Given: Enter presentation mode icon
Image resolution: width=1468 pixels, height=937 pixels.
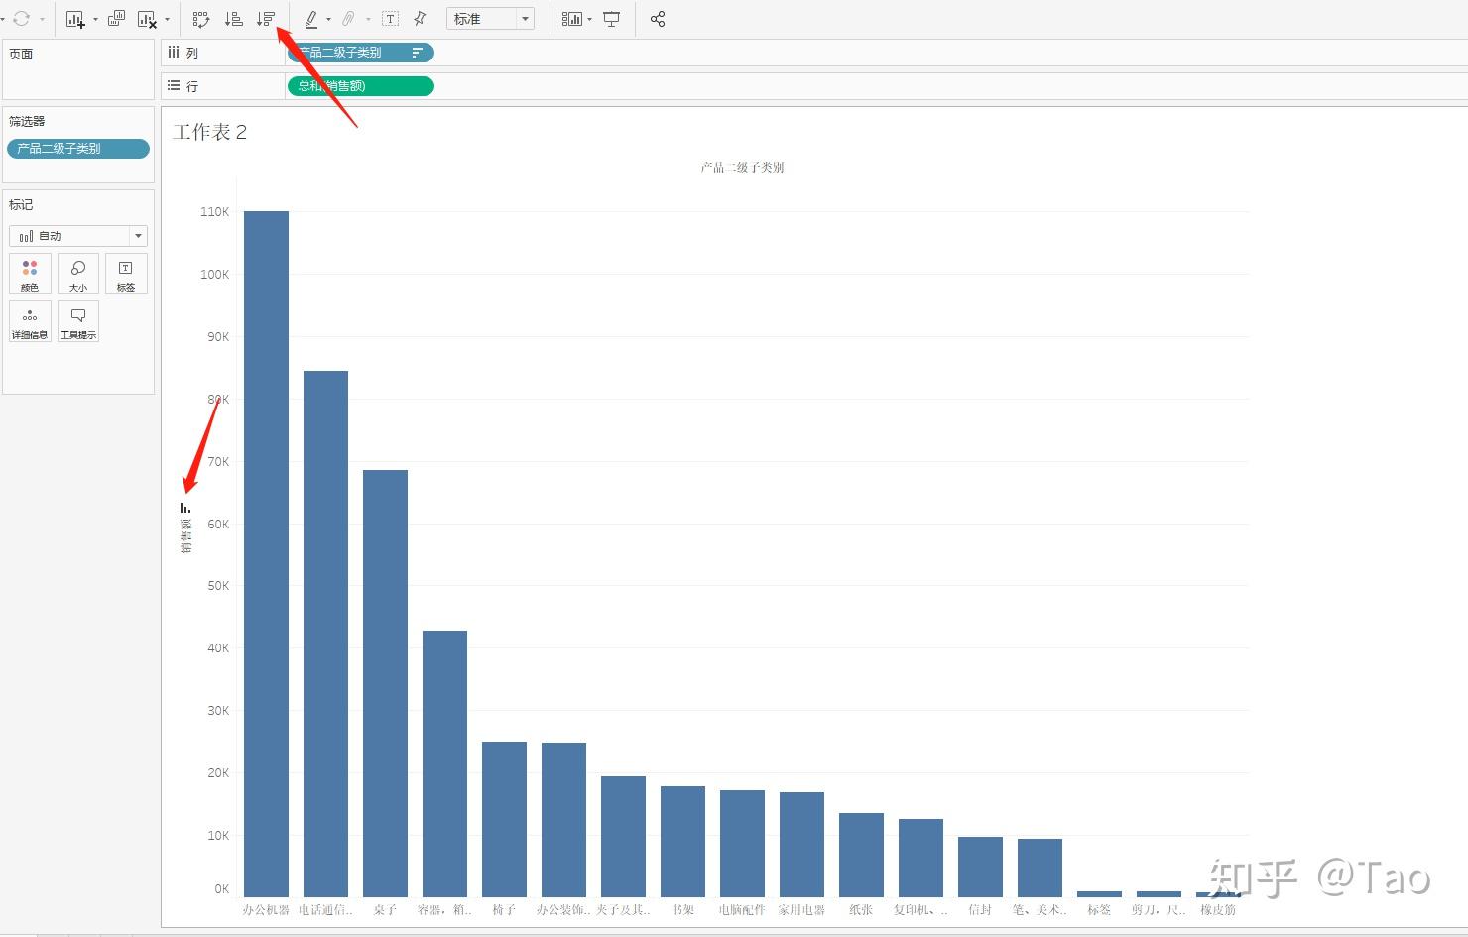Looking at the screenshot, I should point(612,19).
